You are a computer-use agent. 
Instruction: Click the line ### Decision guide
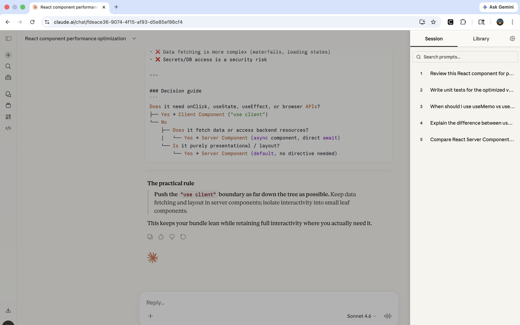coord(175,91)
